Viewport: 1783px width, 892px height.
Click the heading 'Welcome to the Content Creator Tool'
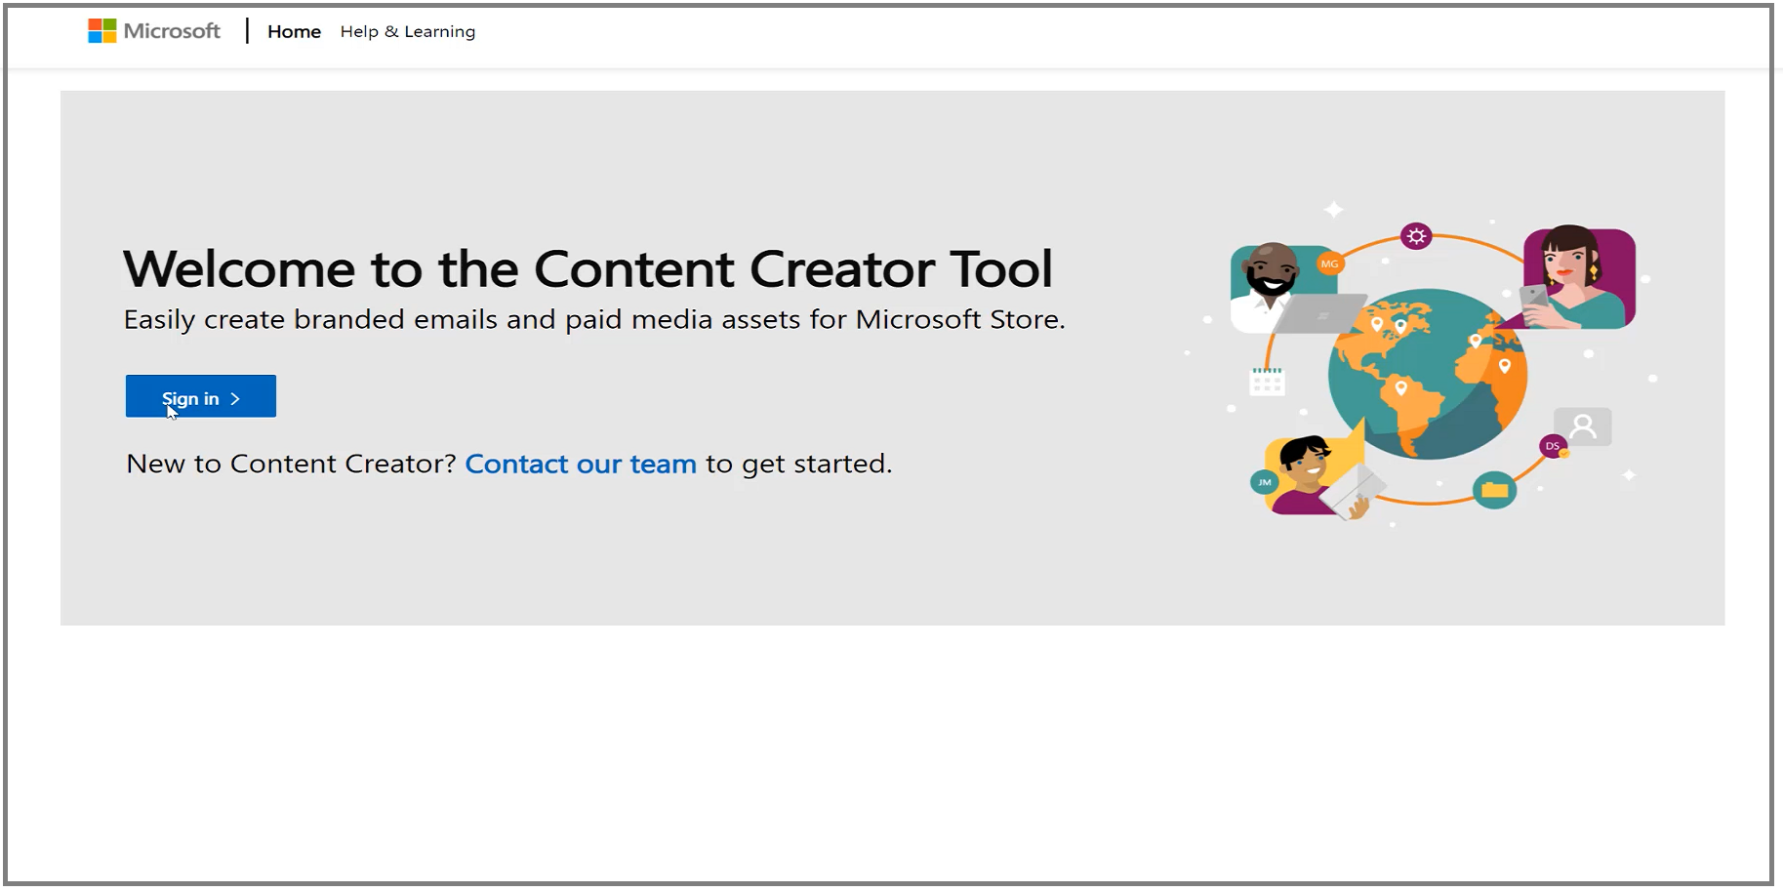point(588,268)
